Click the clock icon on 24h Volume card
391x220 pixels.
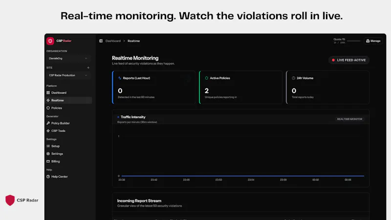click(x=294, y=78)
